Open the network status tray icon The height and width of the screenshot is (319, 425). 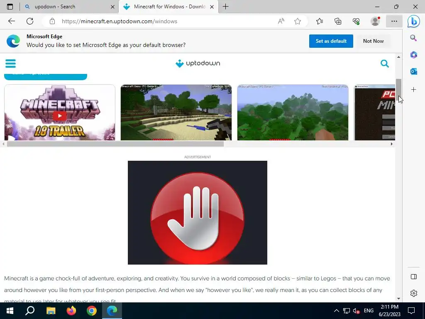(347, 311)
